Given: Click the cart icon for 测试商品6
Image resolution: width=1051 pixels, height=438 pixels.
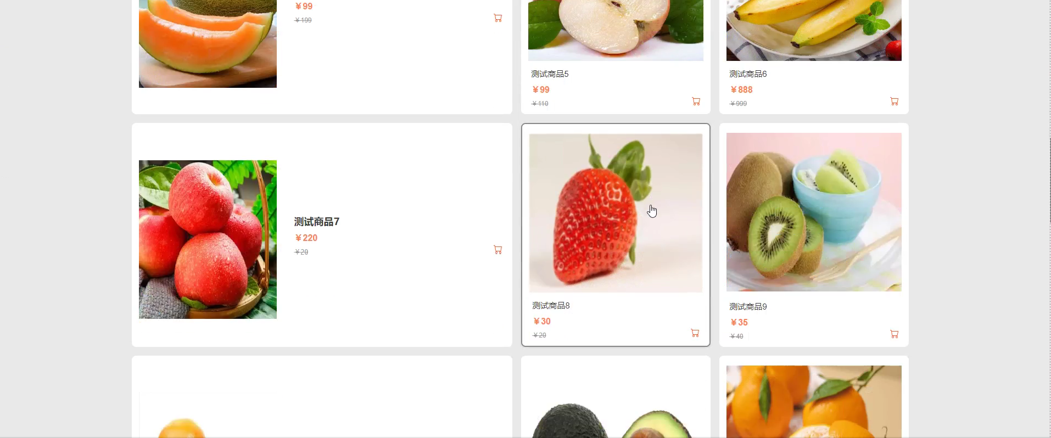Looking at the screenshot, I should pyautogui.click(x=895, y=102).
